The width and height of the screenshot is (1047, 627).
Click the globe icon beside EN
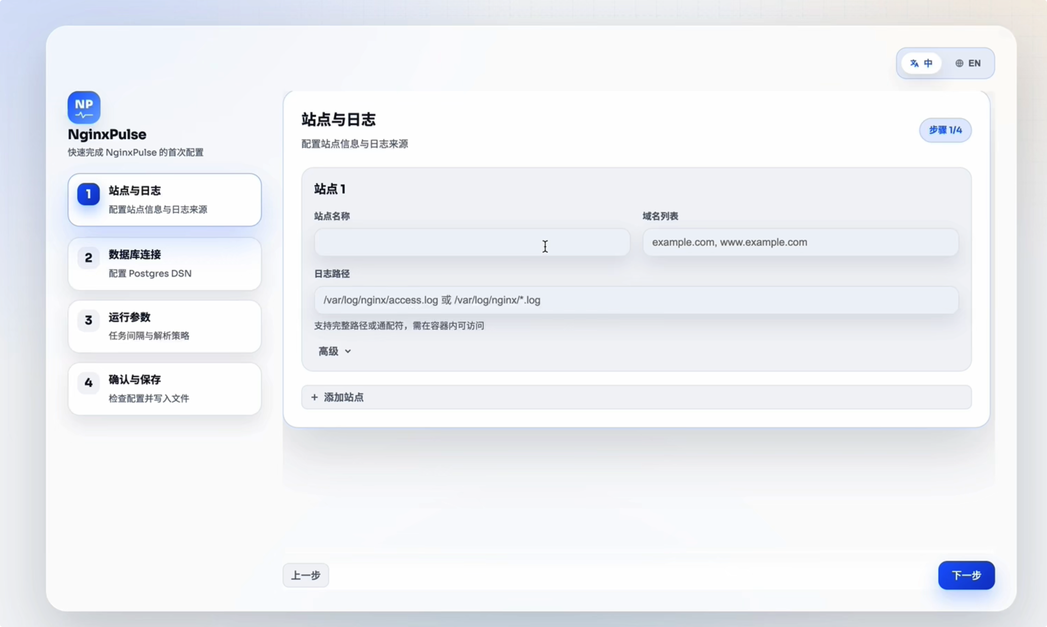959,63
